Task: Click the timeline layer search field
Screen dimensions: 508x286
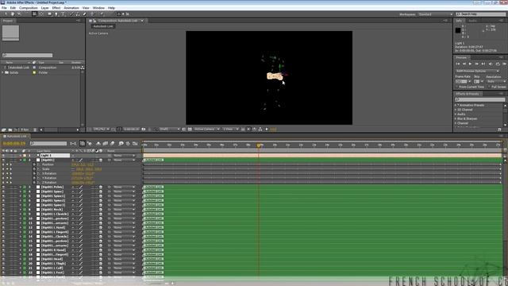Action: (48, 143)
